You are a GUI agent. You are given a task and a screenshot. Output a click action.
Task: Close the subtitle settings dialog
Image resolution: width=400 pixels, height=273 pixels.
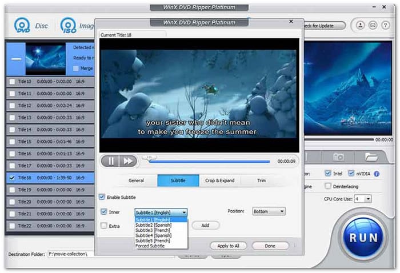click(291, 22)
